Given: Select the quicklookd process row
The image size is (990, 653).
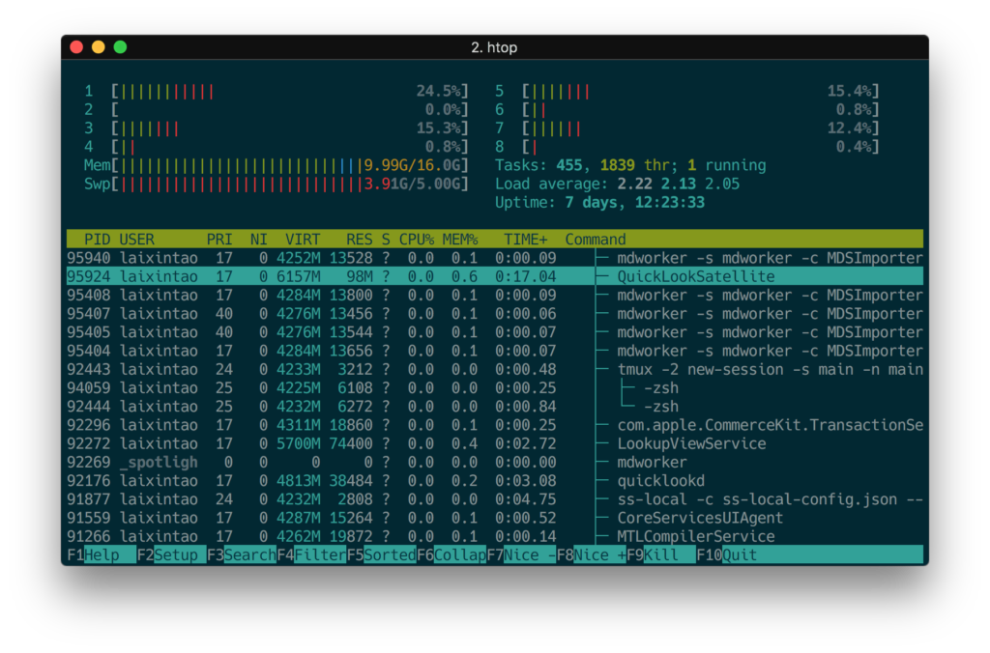Looking at the screenshot, I should click(495, 481).
